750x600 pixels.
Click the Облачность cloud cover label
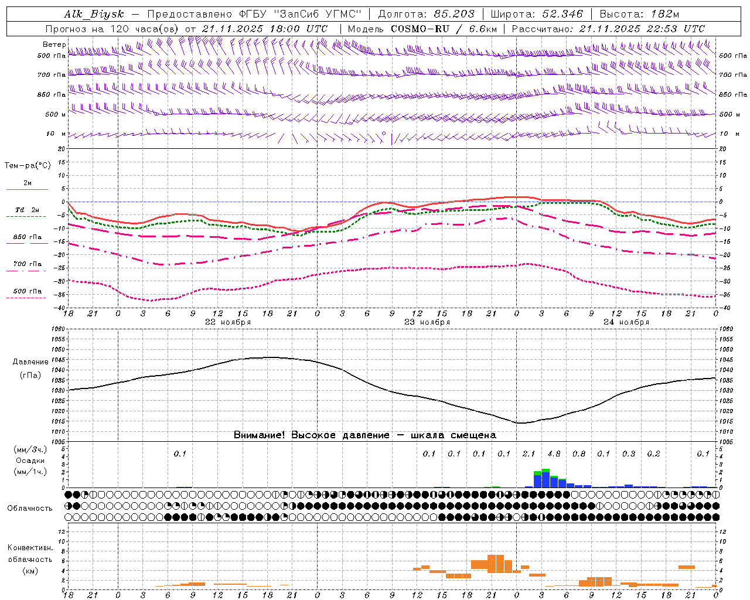pyautogui.click(x=30, y=509)
